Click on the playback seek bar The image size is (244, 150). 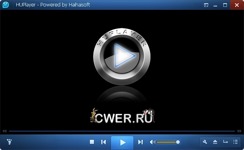[x=122, y=131]
